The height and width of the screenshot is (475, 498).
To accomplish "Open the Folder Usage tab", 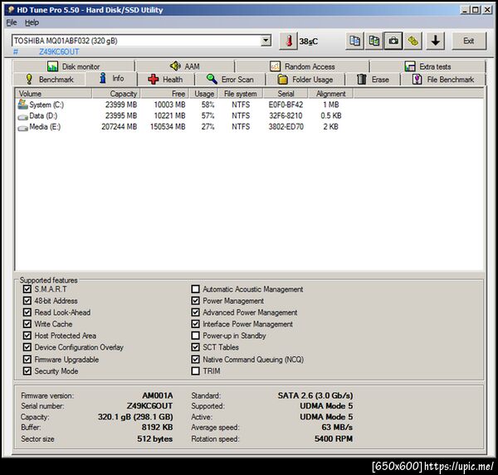I will (x=305, y=79).
